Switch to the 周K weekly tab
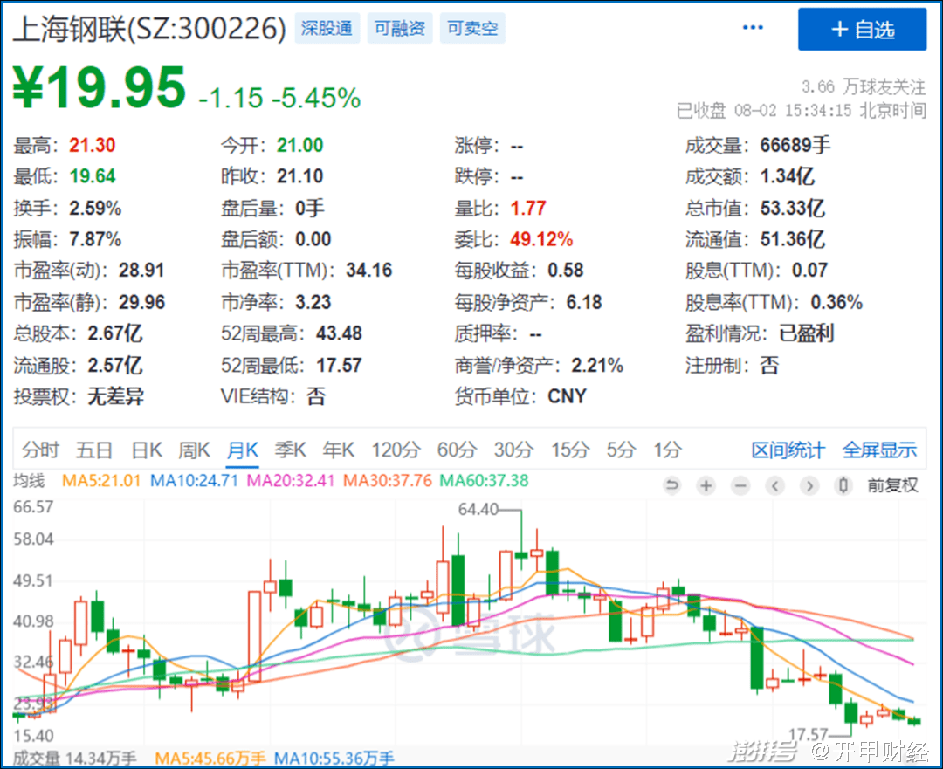The image size is (943, 769). (x=194, y=450)
